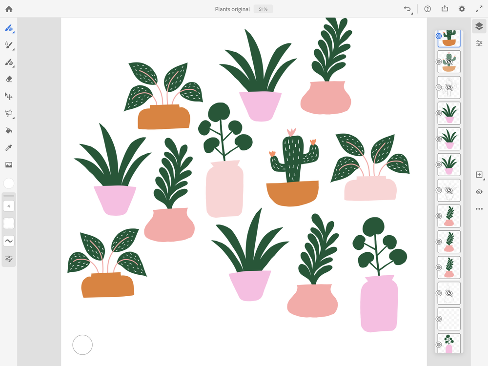
Task: Select the Move and Transform tool
Action: tap(8, 96)
